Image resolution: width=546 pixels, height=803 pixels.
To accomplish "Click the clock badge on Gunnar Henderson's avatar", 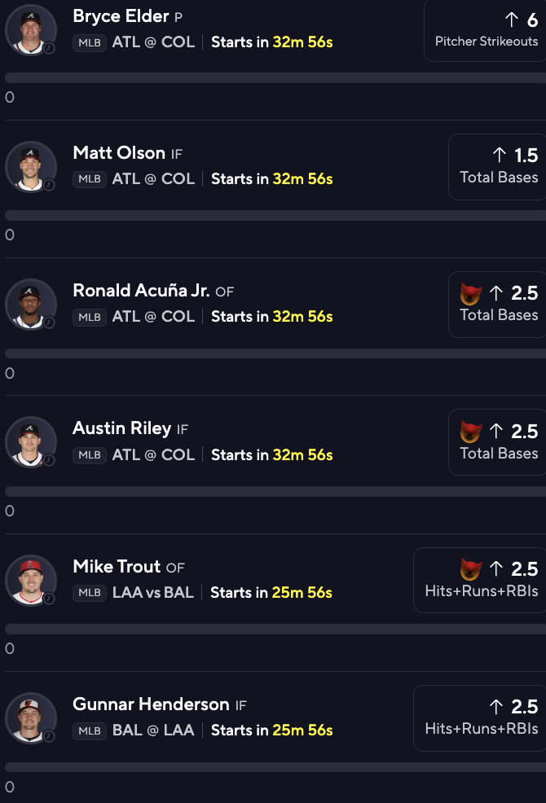I will 49,736.
